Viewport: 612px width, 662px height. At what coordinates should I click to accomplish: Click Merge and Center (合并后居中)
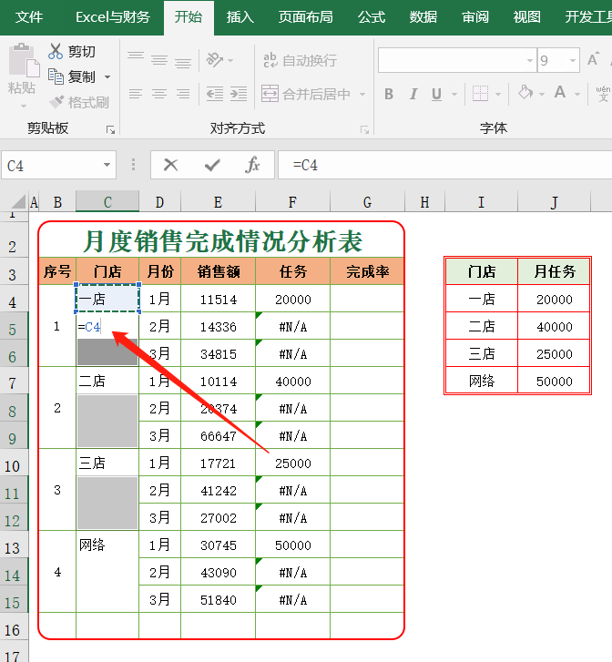(306, 94)
